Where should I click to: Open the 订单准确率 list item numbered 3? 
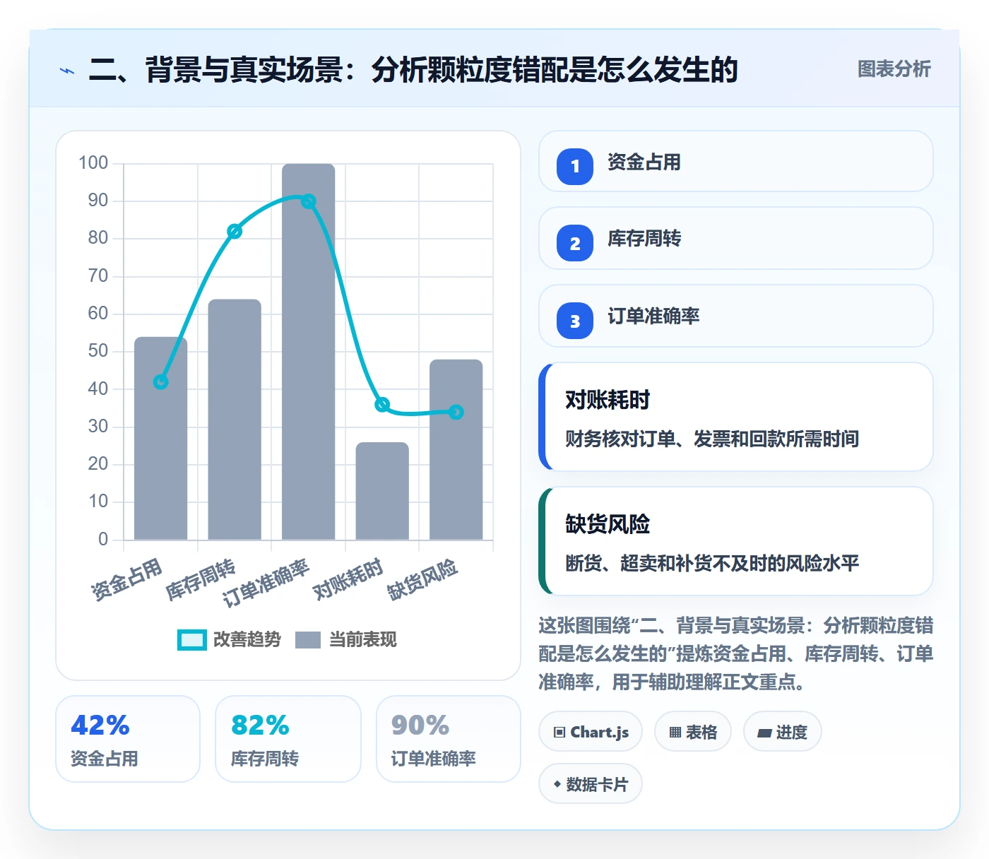(736, 316)
